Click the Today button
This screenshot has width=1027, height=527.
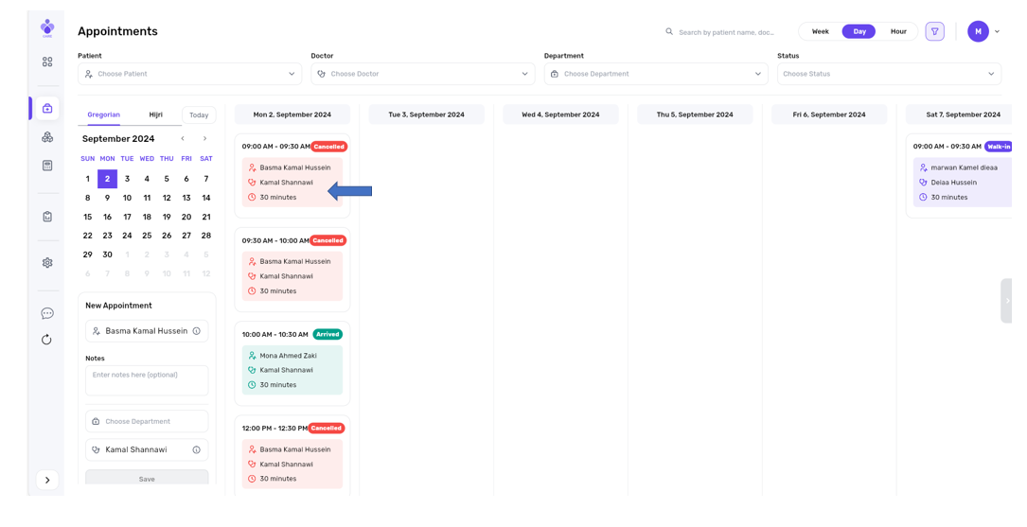click(199, 115)
